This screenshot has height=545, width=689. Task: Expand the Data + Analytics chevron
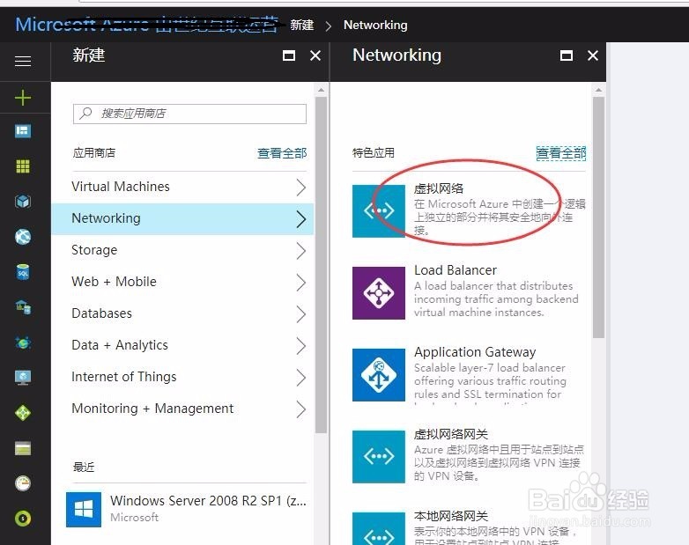(x=301, y=346)
